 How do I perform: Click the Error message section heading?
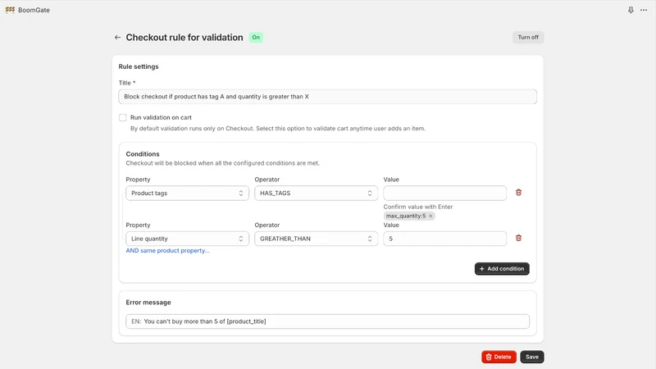148,302
